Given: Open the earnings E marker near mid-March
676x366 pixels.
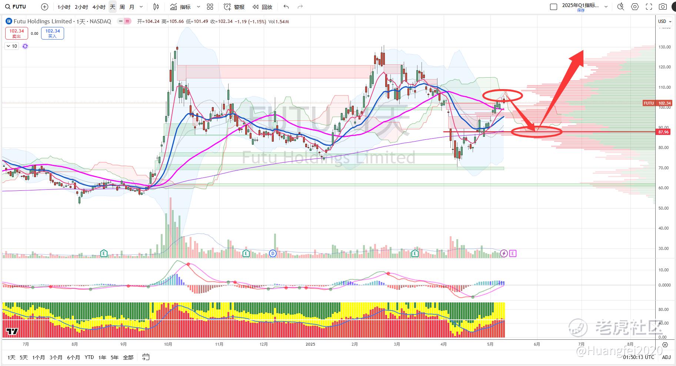Looking at the screenshot, I should (415, 253).
